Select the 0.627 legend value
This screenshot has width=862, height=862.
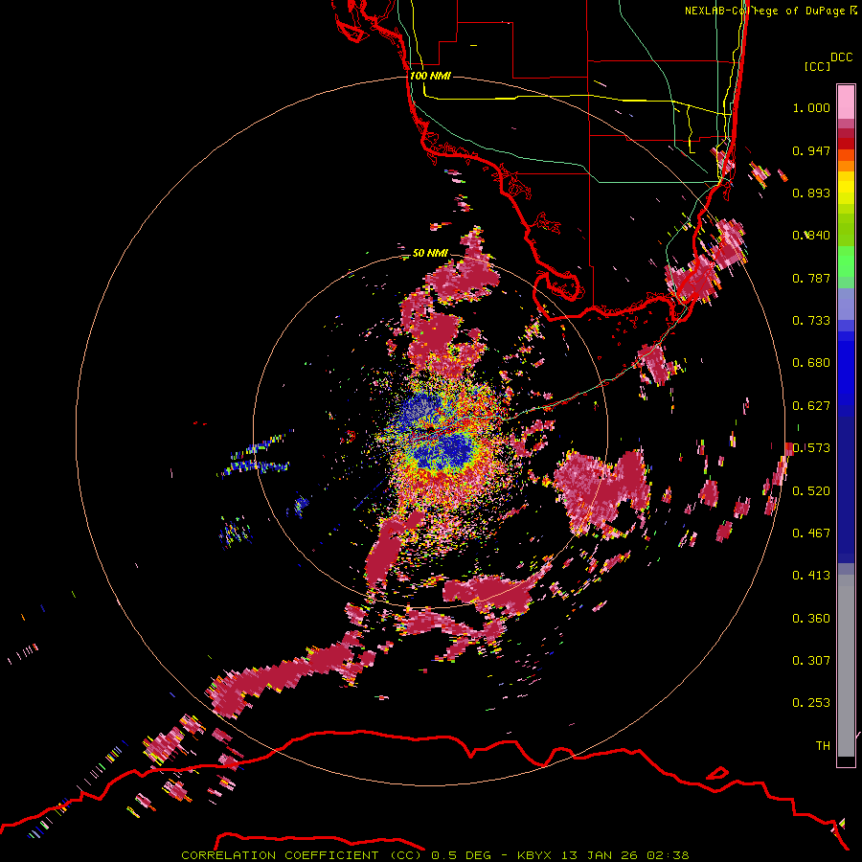tap(811, 406)
